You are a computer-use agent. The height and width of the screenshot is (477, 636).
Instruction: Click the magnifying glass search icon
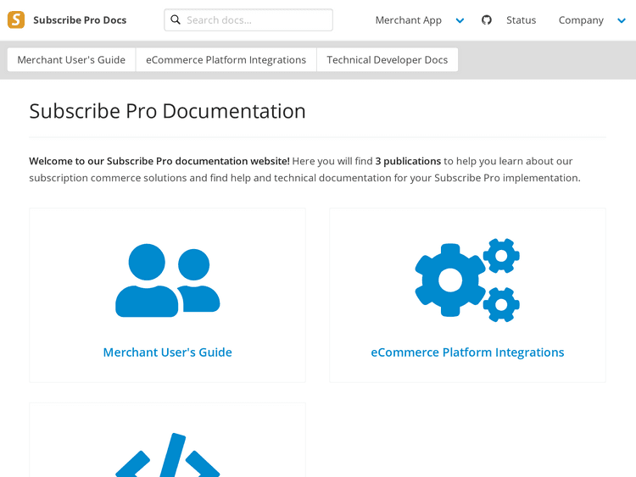pyautogui.click(x=176, y=19)
